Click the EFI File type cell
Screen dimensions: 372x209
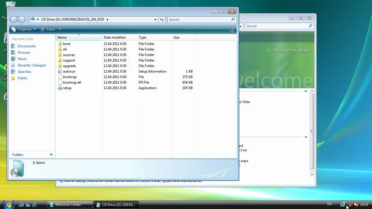144,82
